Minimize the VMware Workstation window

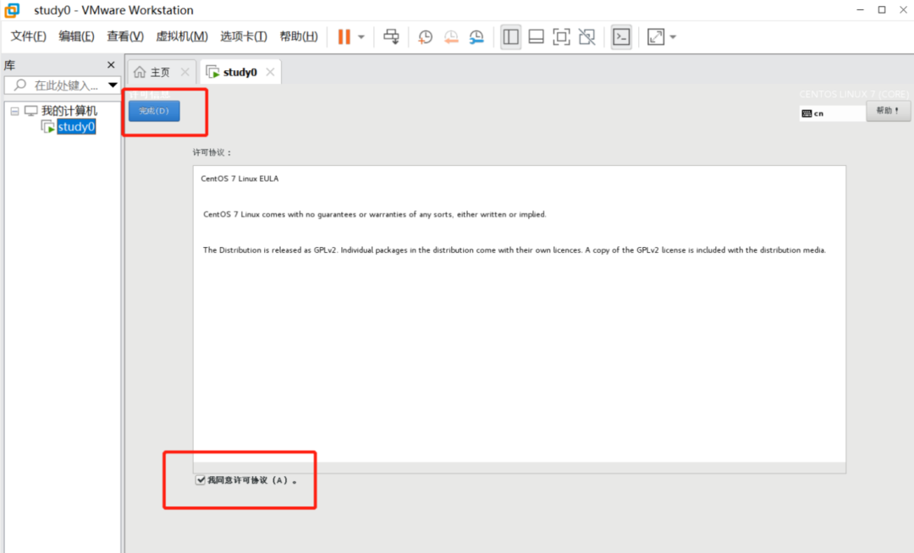click(860, 10)
